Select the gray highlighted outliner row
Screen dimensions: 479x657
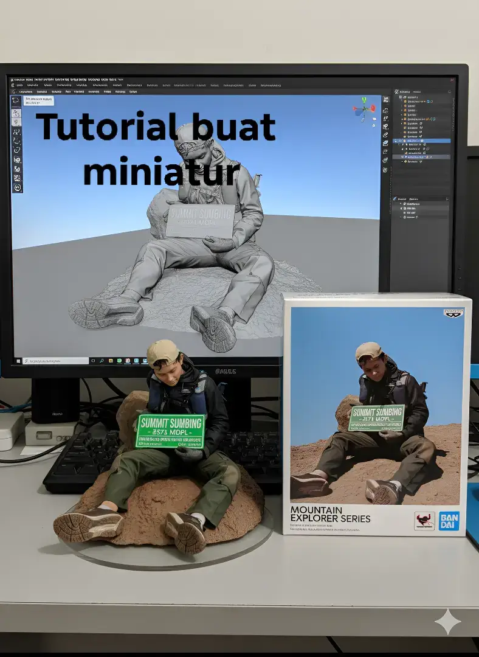pos(422,157)
